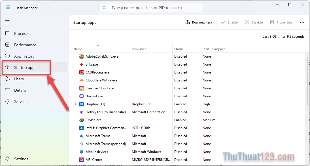Select the Creative Cloud.exe name text

[x=100, y=88]
